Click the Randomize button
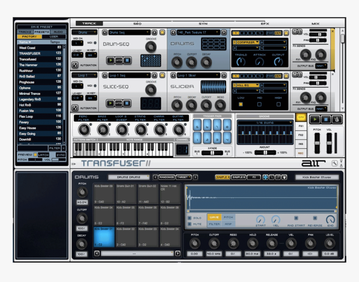359x282 pixels. click(167, 177)
